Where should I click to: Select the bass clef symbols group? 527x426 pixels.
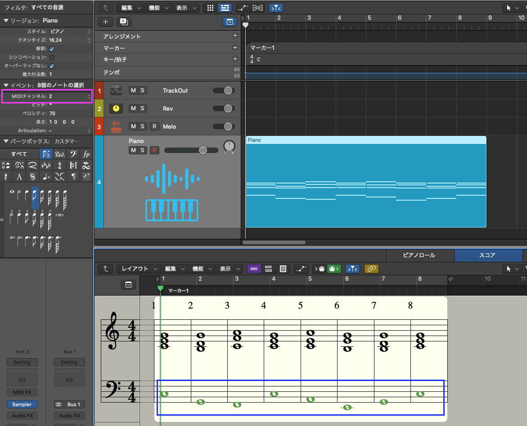[73, 154]
